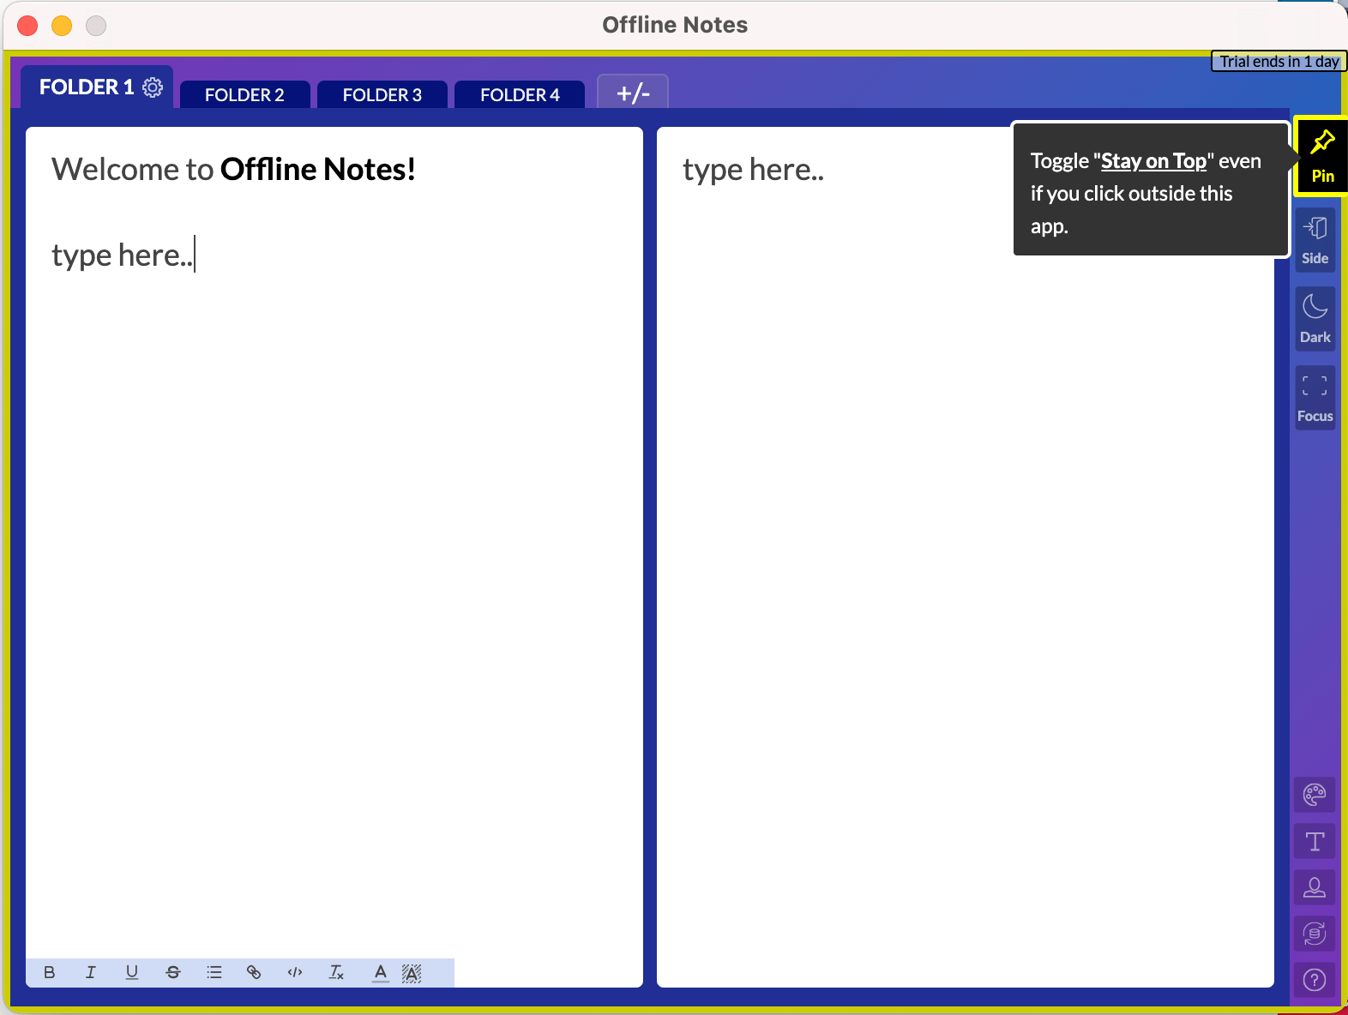Image resolution: width=1348 pixels, height=1015 pixels.
Task: Minimize the Offline Notes window
Action: (62, 26)
